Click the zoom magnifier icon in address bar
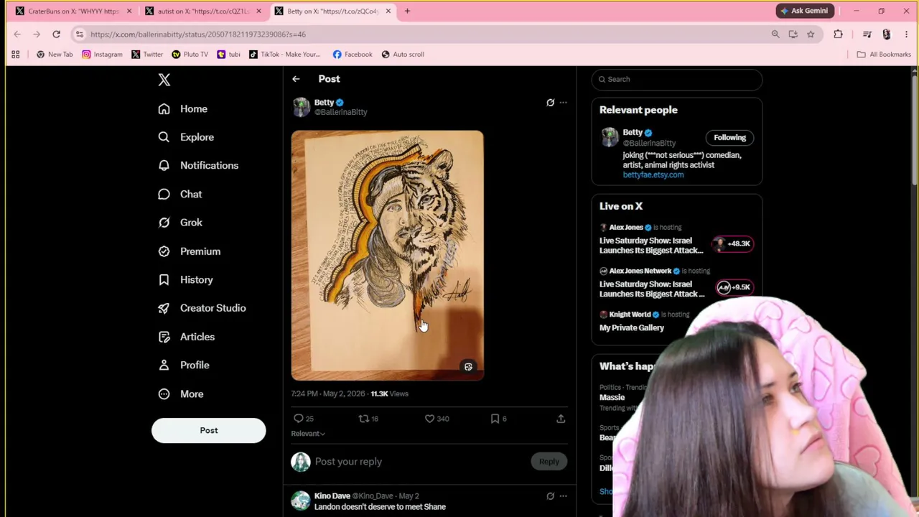The height and width of the screenshot is (517, 919). pyautogui.click(x=775, y=34)
